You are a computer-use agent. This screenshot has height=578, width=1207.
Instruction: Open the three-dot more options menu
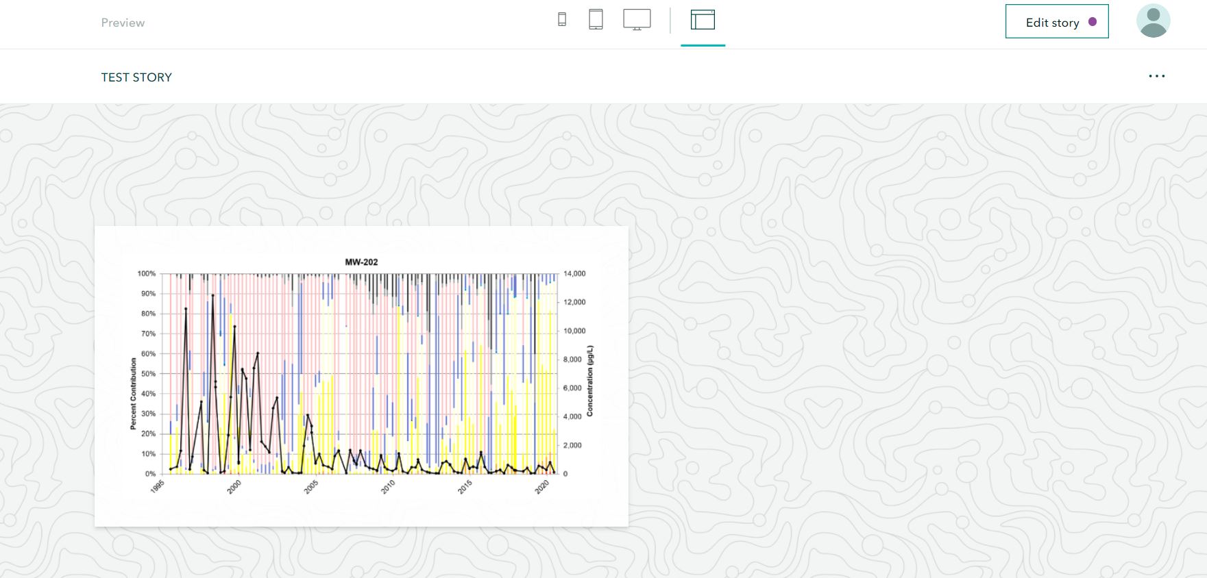[x=1156, y=76]
